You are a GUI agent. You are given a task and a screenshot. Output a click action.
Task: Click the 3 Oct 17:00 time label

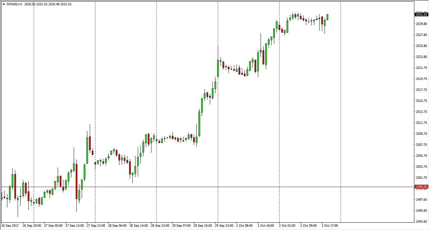click(x=330, y=226)
